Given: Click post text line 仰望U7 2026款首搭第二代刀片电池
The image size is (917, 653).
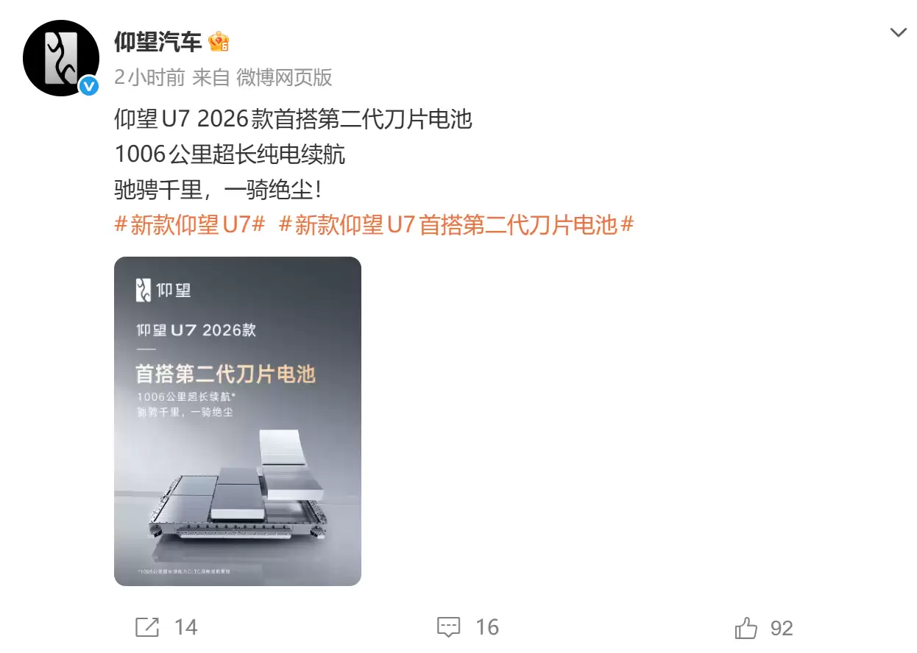Looking at the screenshot, I should (293, 119).
